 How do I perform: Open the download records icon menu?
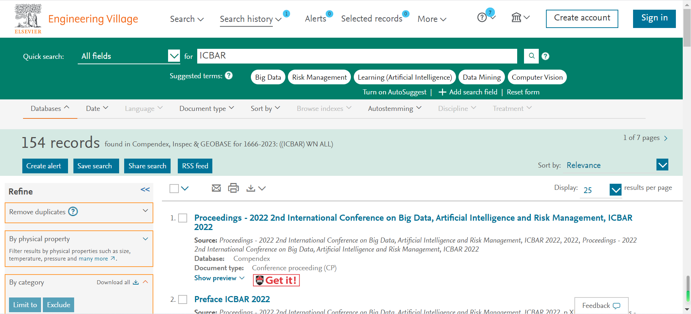click(x=256, y=188)
